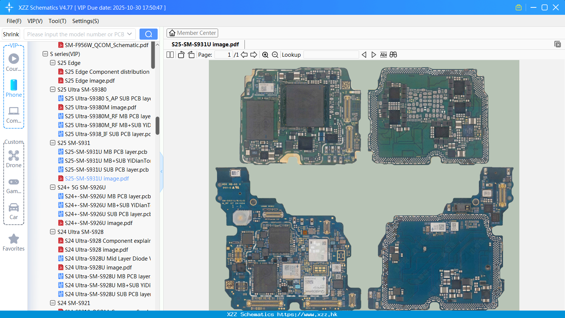565x318 pixels.
Task: Collapse the S series(VIP) node
Action: coord(45,54)
